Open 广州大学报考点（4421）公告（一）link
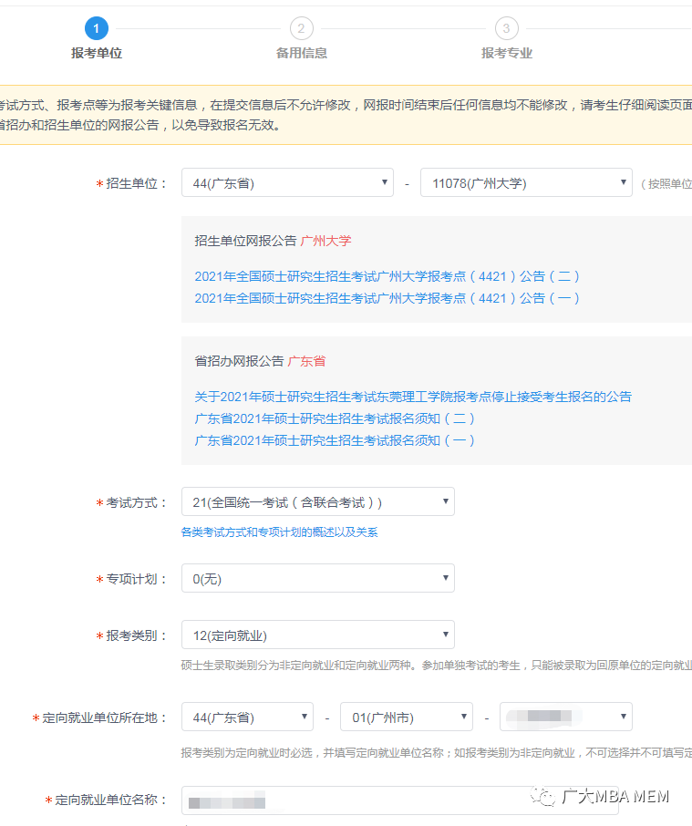Image resolution: width=692 pixels, height=826 pixels. [x=387, y=299]
